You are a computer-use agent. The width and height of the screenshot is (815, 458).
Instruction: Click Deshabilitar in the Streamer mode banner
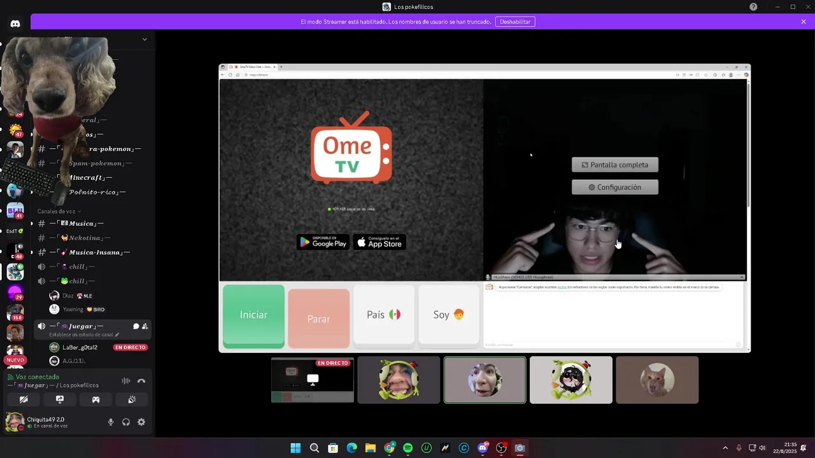tap(515, 22)
